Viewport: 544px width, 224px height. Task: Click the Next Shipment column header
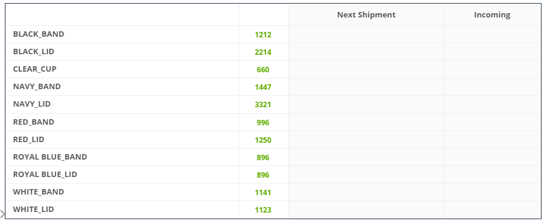click(x=366, y=15)
